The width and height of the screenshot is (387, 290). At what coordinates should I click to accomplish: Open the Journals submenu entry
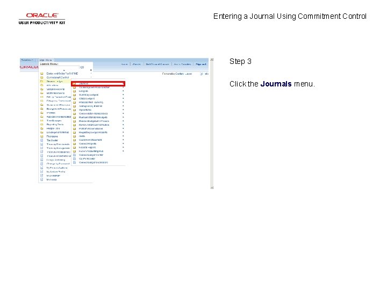pyautogui.click(x=98, y=84)
